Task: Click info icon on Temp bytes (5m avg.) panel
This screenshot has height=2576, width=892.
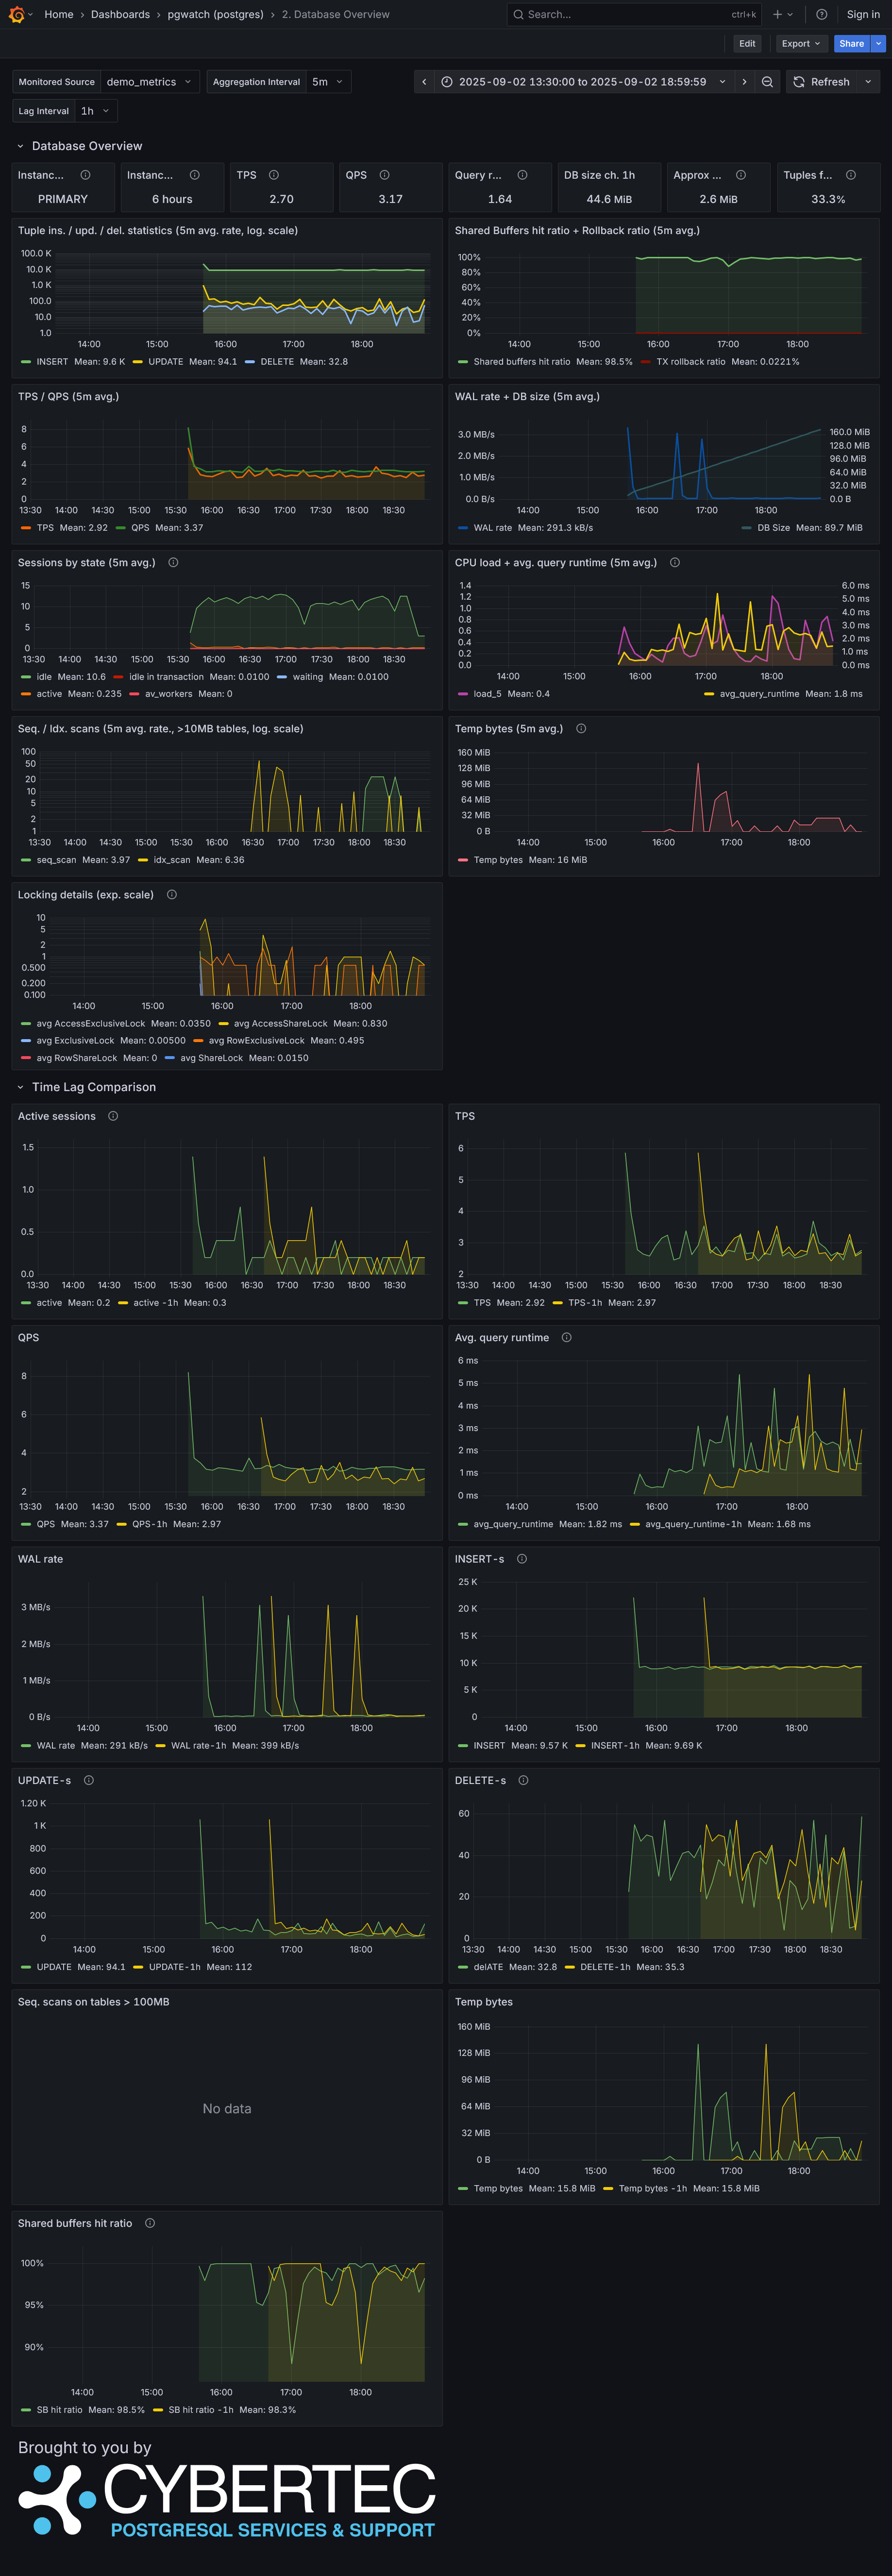Action: 581,729
